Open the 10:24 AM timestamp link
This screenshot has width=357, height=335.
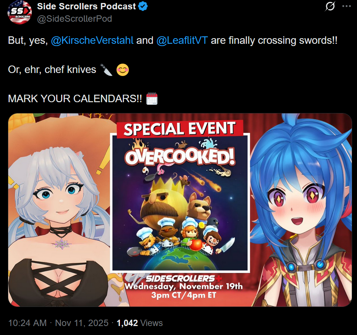27,323
